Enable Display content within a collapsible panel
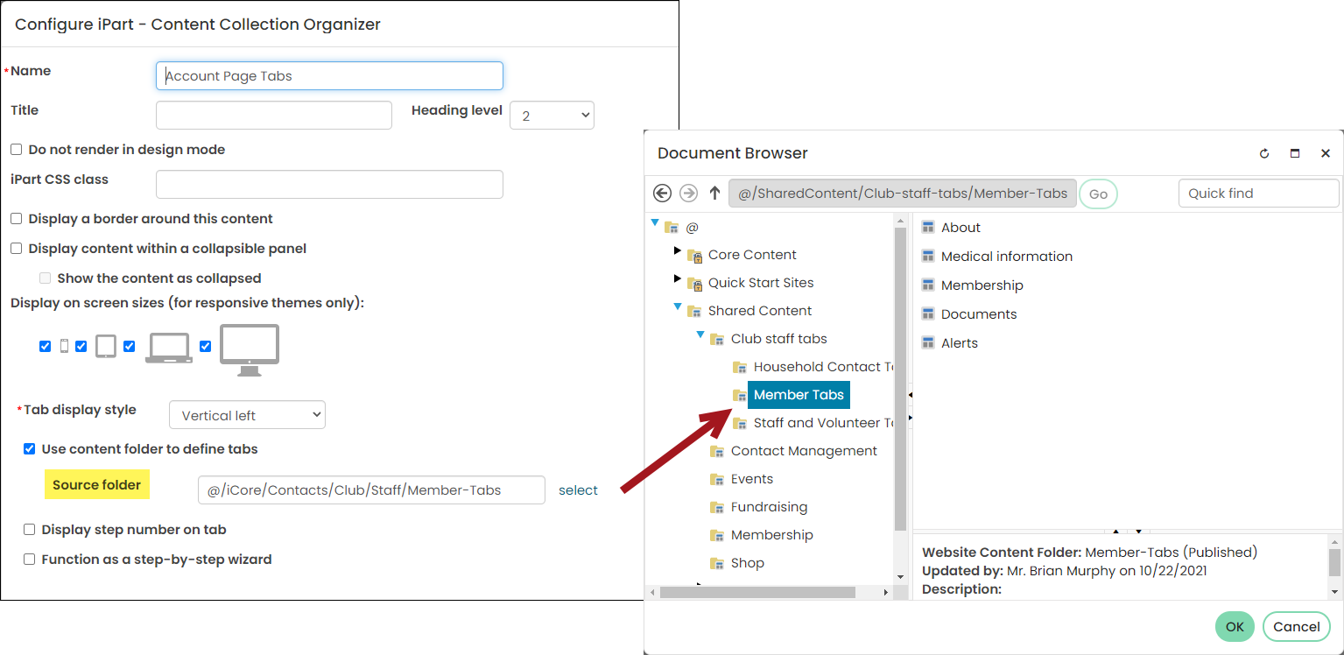Image resolution: width=1344 pixels, height=655 pixels. coord(17,249)
